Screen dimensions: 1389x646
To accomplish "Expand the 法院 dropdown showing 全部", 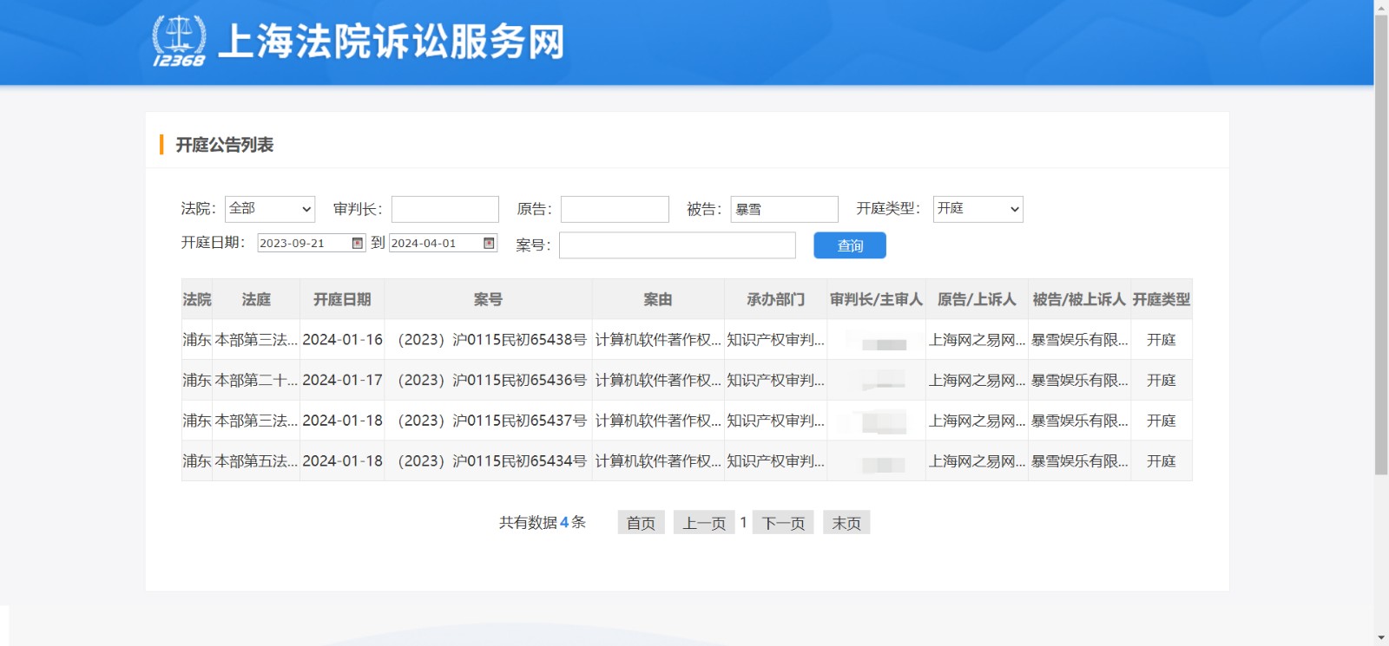I will point(269,209).
